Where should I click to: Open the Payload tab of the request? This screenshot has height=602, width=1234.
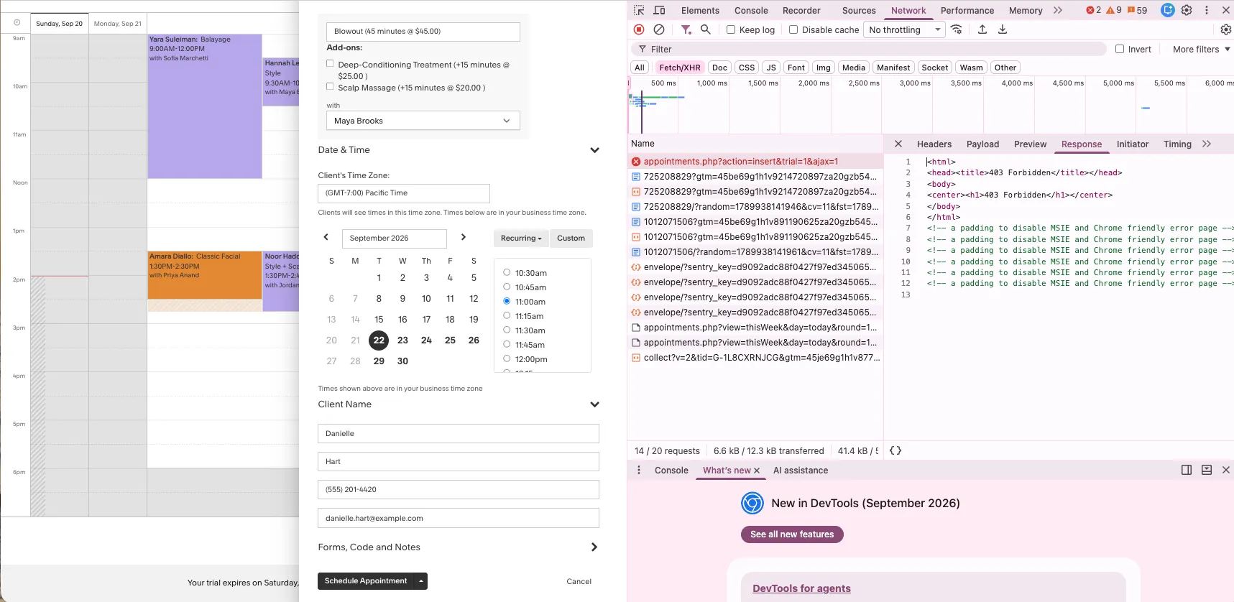pos(982,144)
